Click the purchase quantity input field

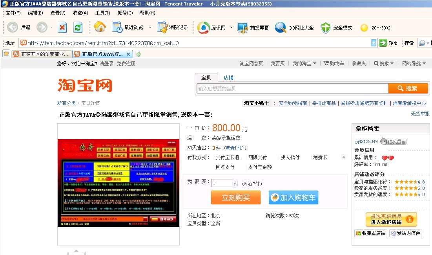click(x=222, y=183)
